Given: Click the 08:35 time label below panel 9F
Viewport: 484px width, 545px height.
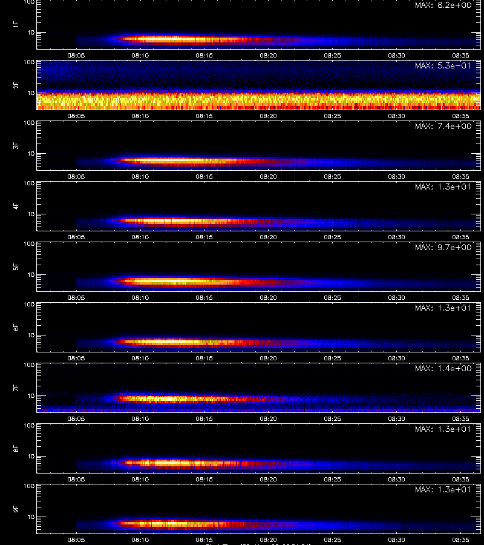Looking at the screenshot, I should 461,540.
